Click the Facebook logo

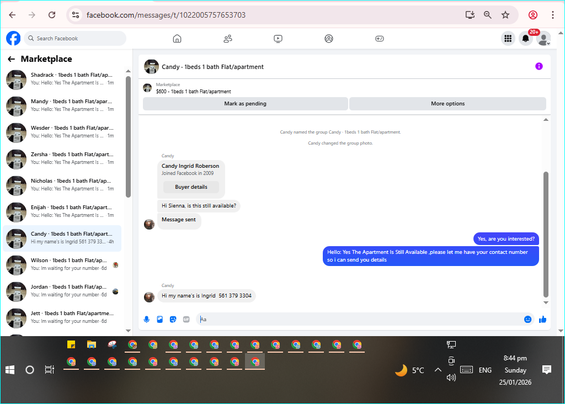13,38
